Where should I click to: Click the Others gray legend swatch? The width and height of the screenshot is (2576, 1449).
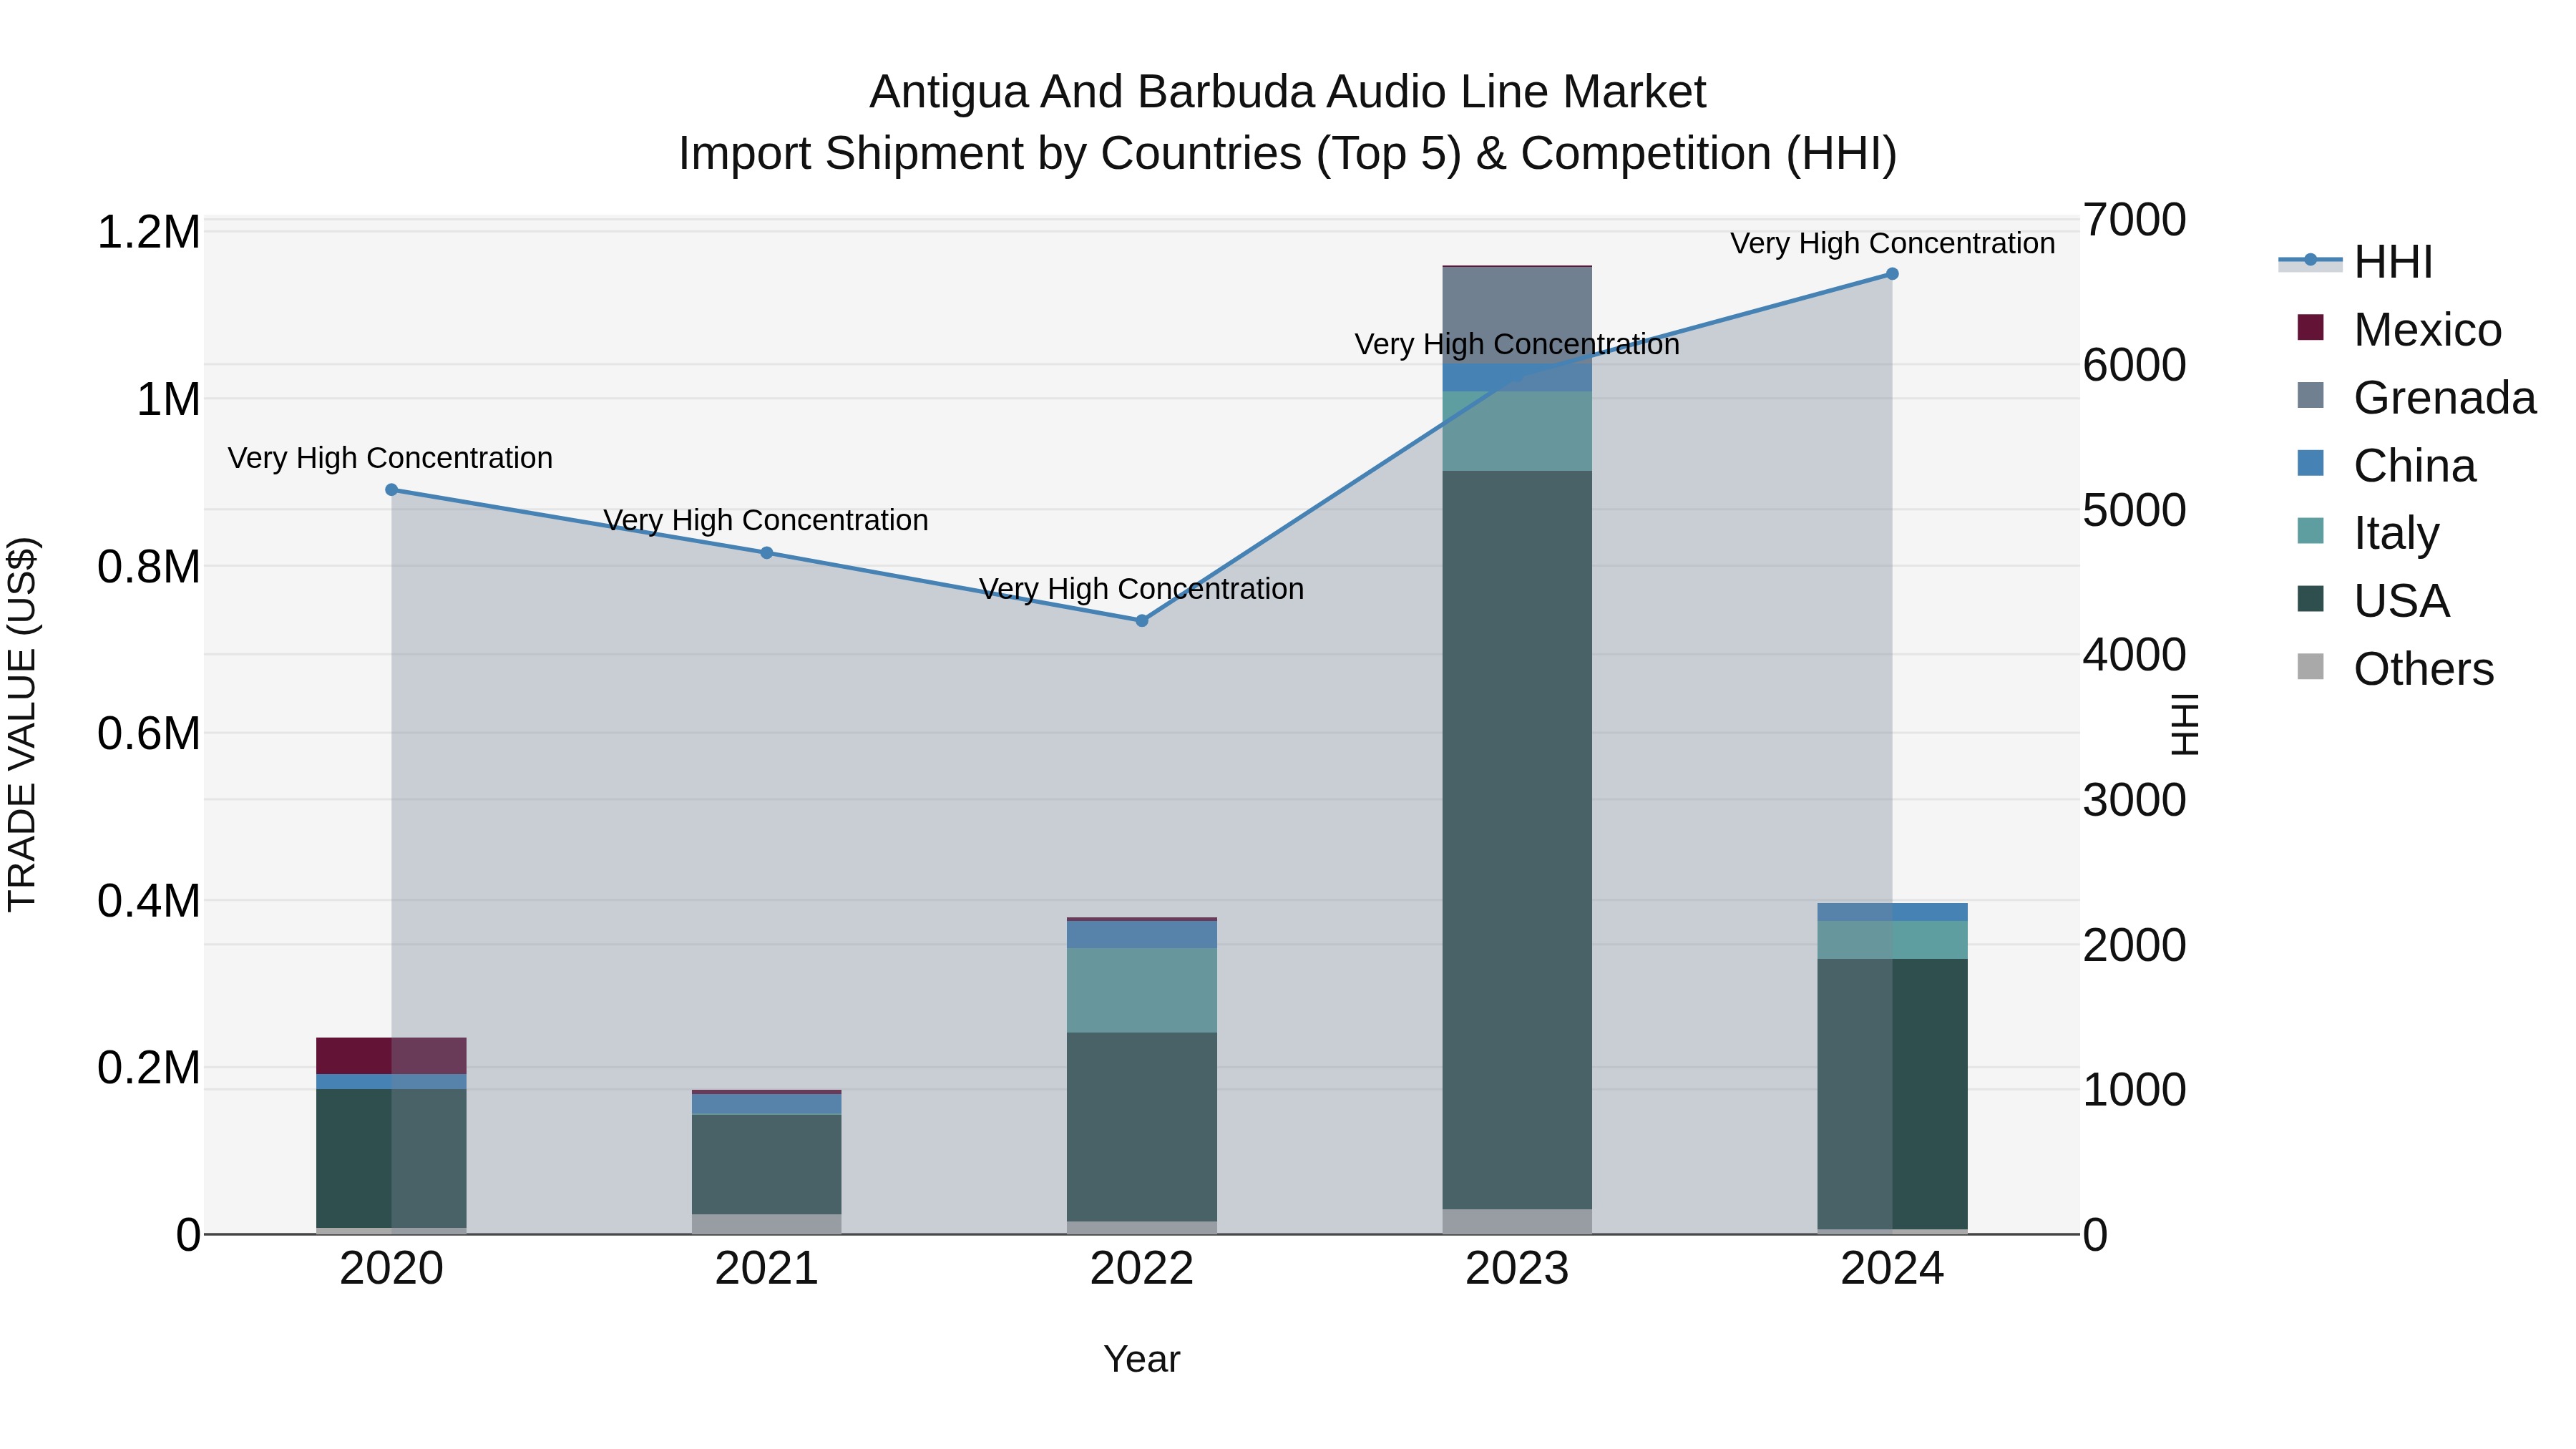[x=2310, y=666]
